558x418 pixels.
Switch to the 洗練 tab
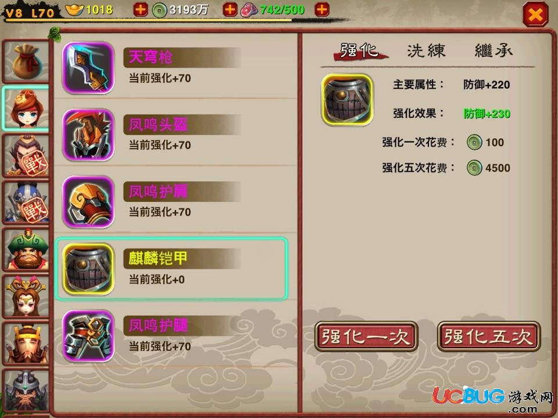[426, 51]
